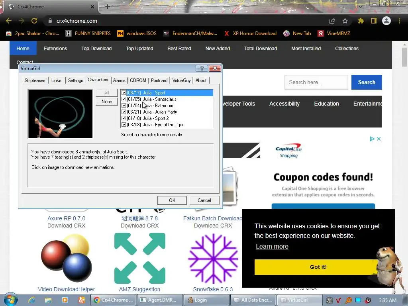Reload the crx4chrome page
The height and width of the screenshot is (306, 408).
[34, 21]
